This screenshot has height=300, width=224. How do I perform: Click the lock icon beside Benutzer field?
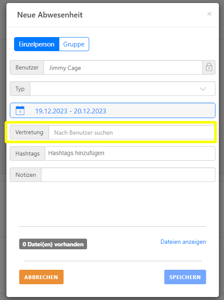209,67
